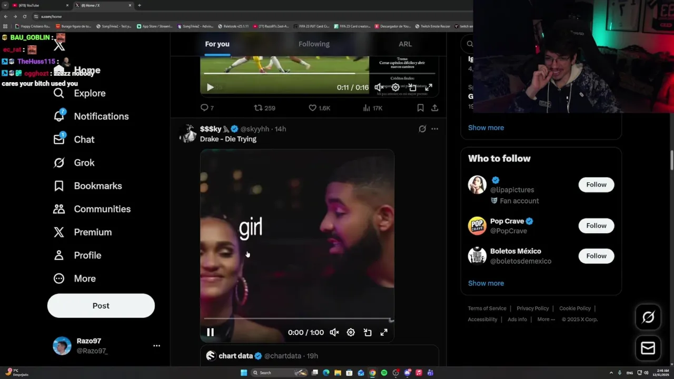This screenshot has height=379, width=674.
Task: Open the chart data profile name
Action: pos(236,356)
